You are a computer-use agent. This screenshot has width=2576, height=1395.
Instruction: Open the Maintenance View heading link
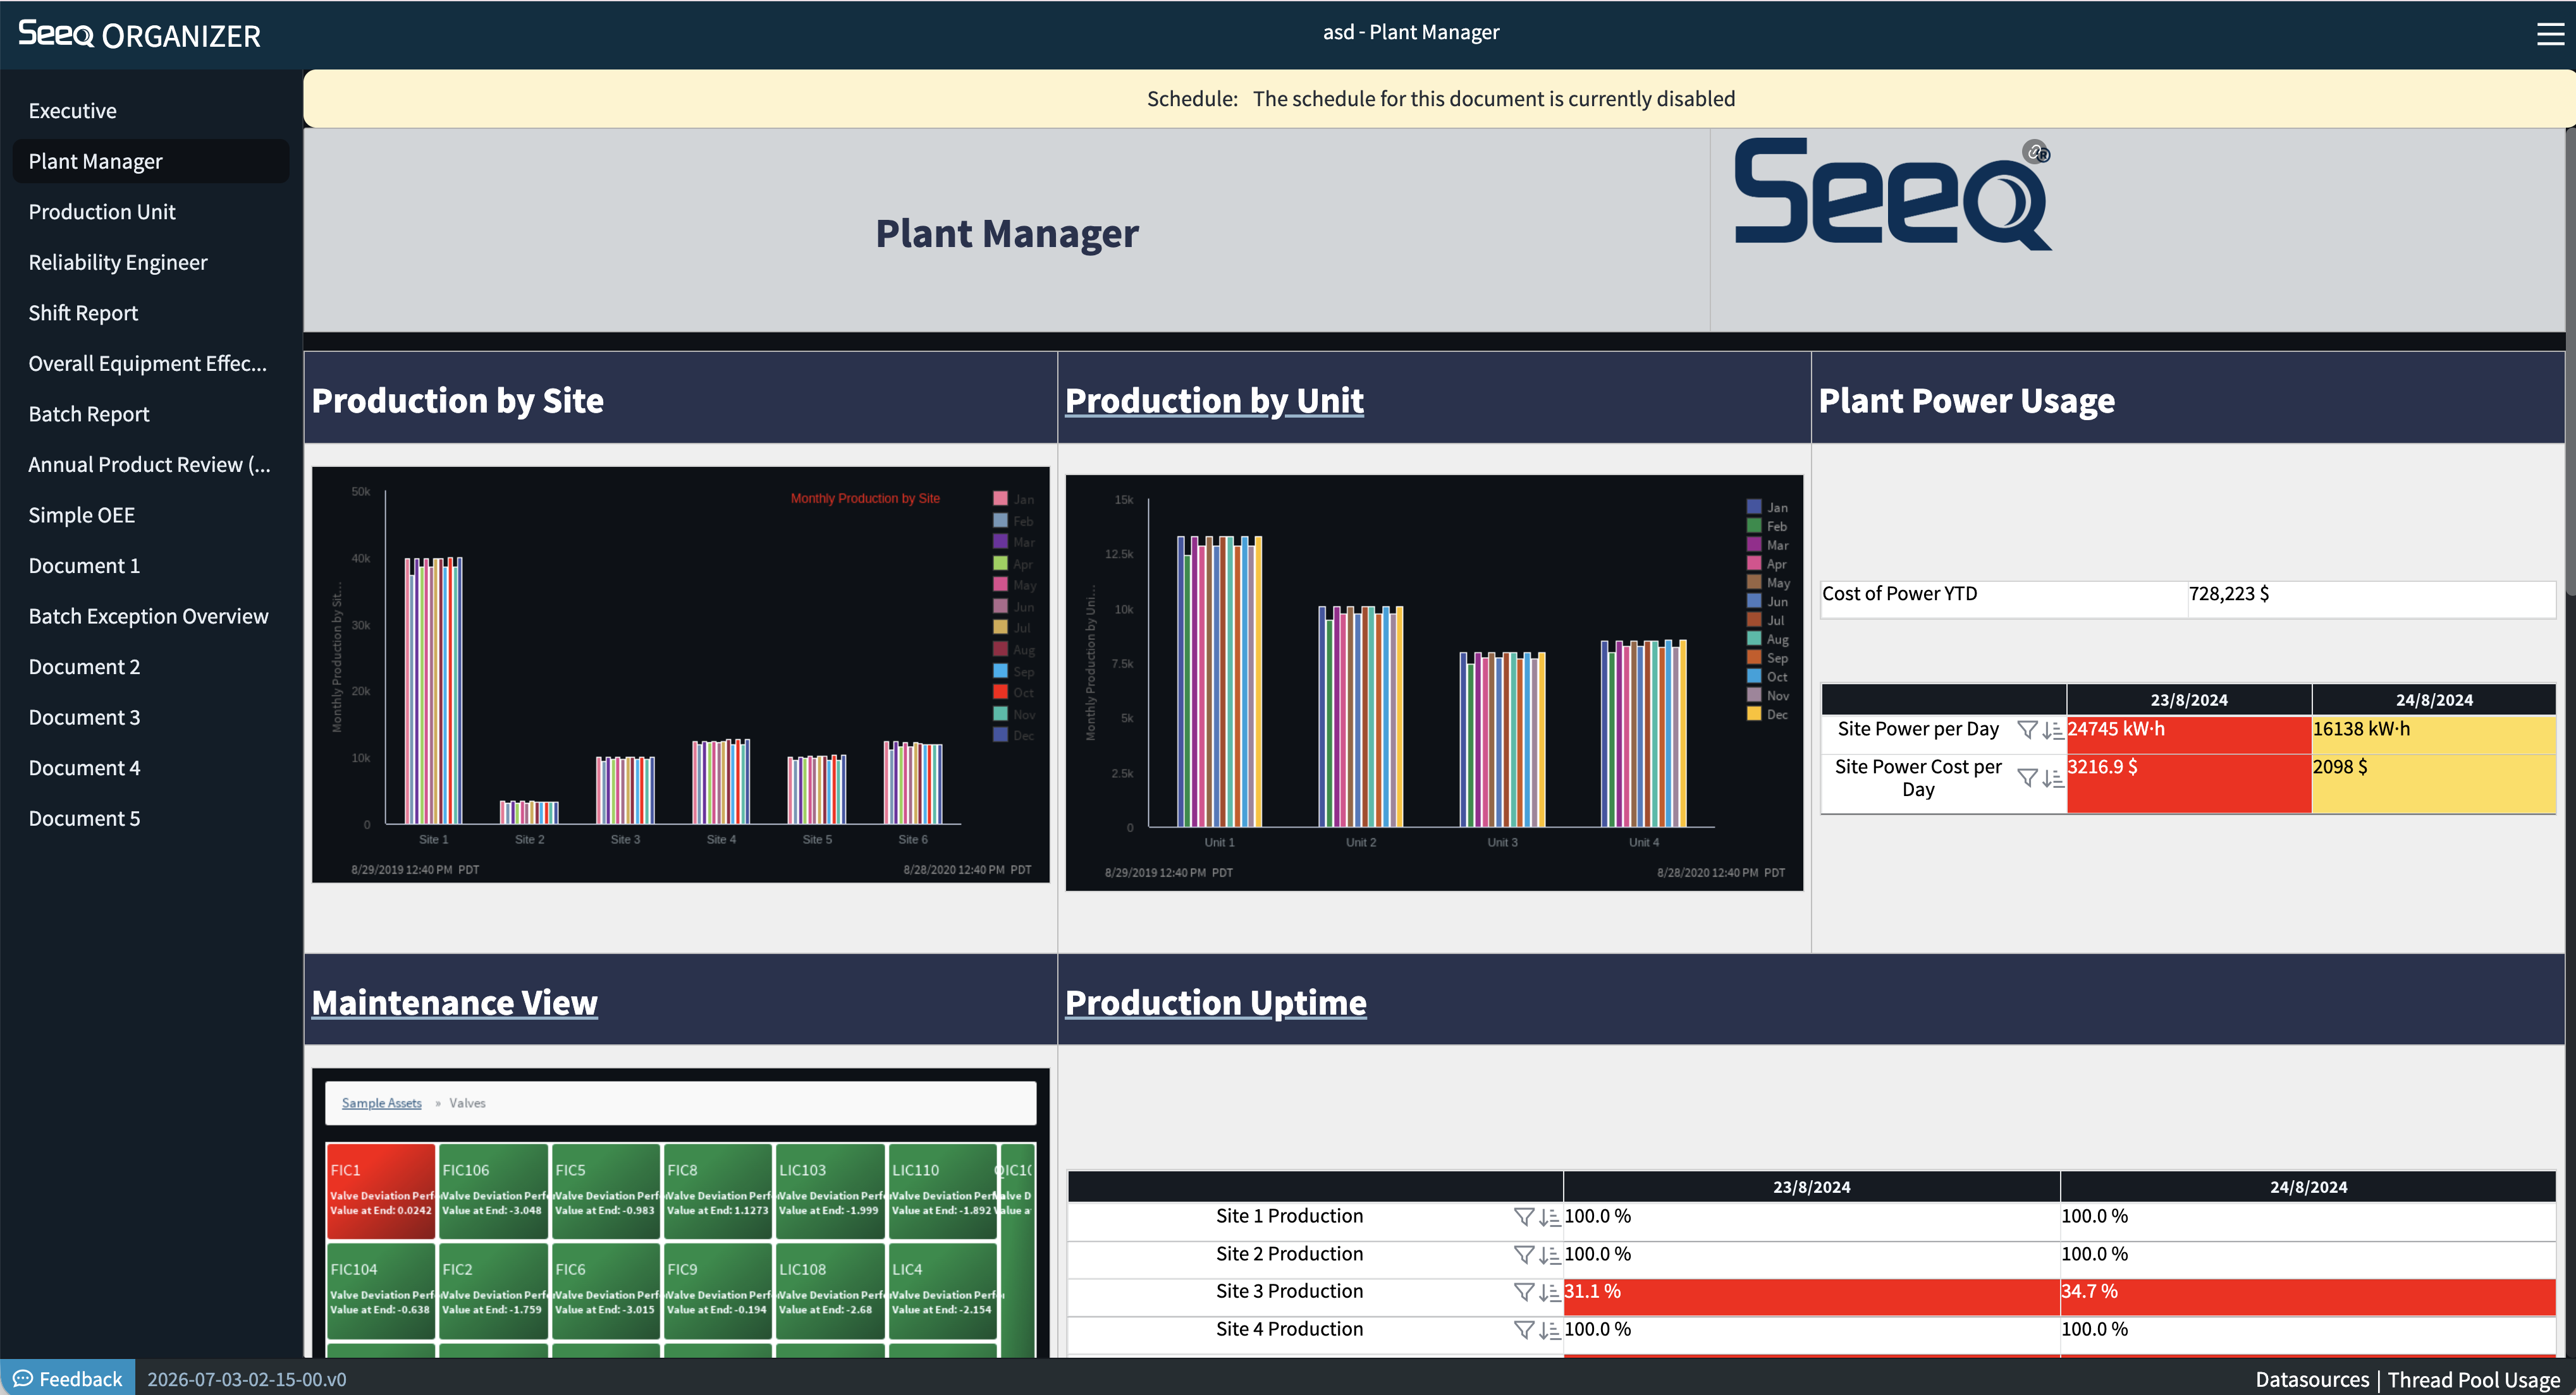pos(454,1002)
